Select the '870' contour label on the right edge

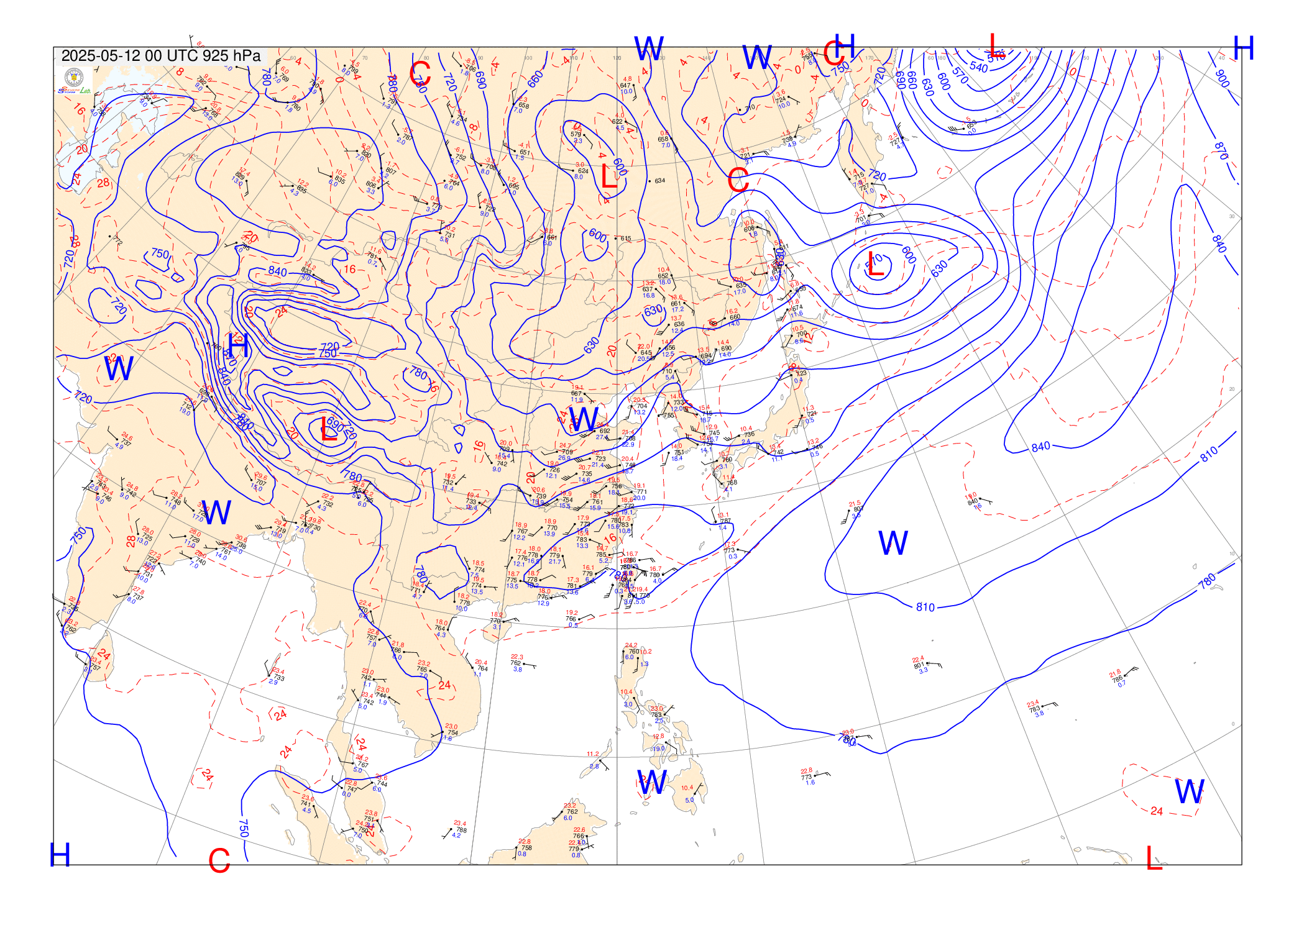pyautogui.click(x=1221, y=151)
